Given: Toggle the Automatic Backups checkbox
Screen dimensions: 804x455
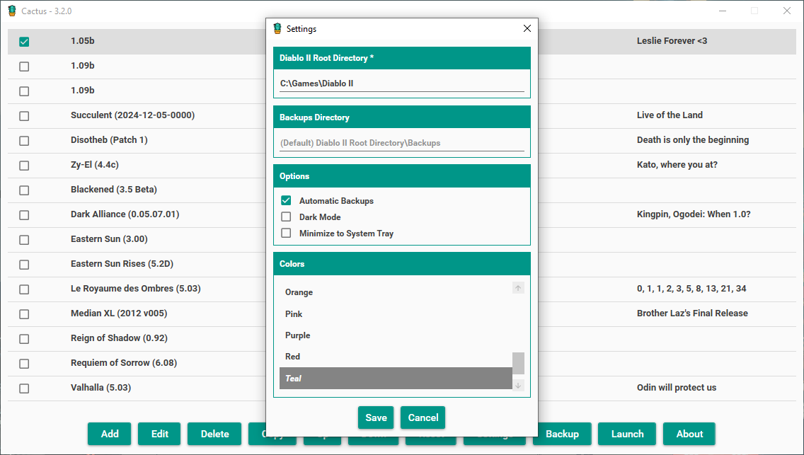Looking at the screenshot, I should 286,200.
